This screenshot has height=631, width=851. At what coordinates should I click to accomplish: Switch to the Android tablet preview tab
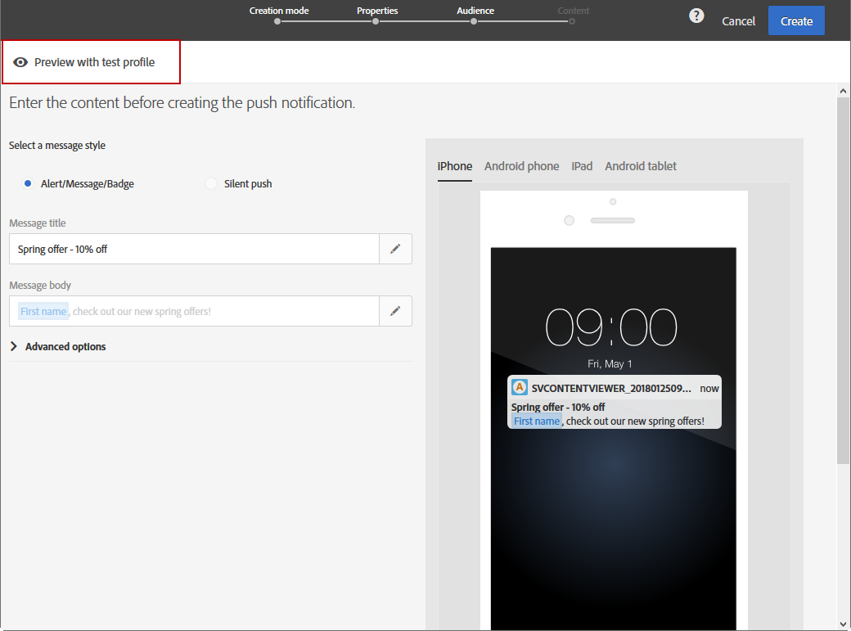pyautogui.click(x=641, y=166)
